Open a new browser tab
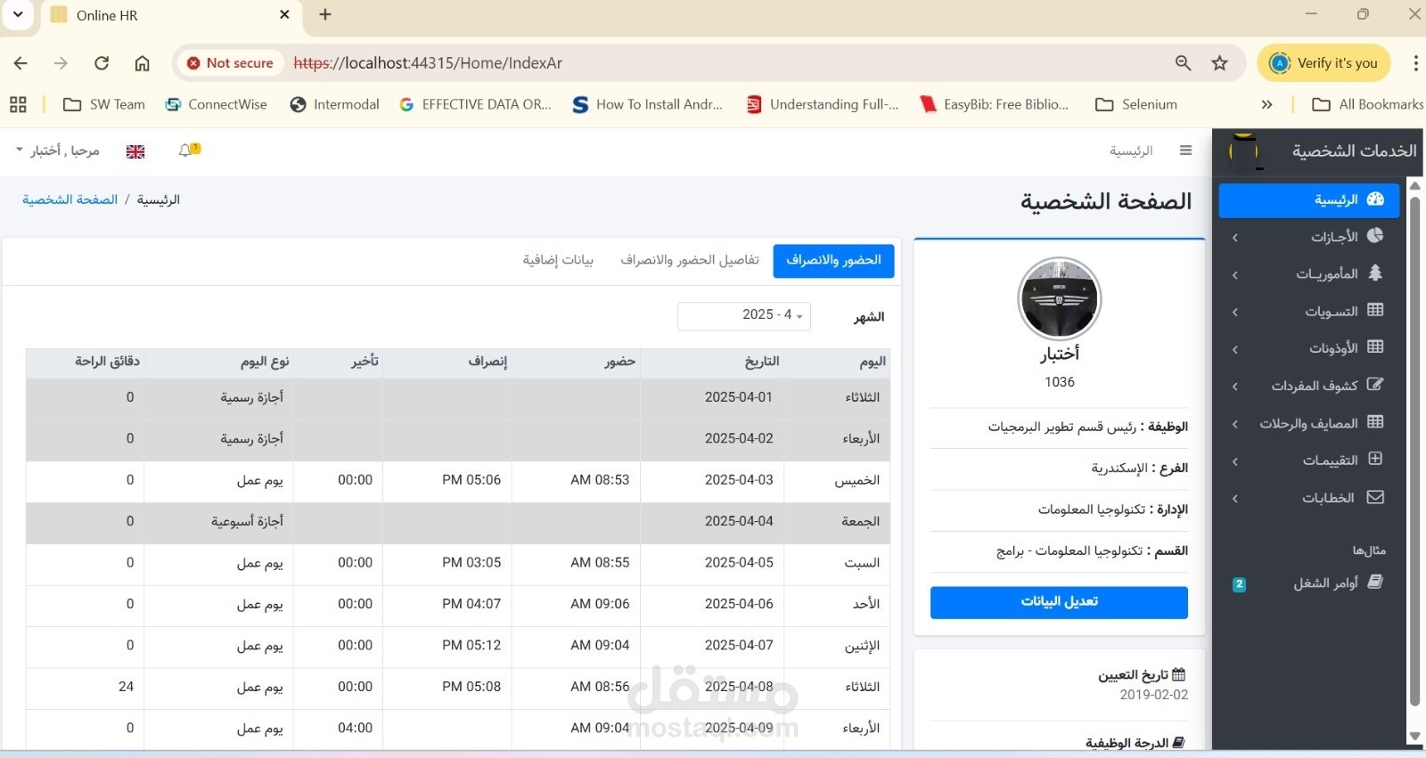Screen dimensions: 1426x758 (x=325, y=14)
